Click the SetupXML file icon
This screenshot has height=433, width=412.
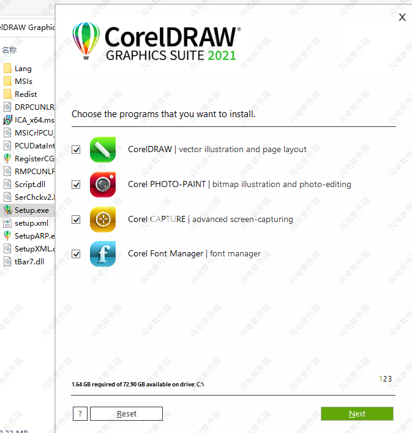pyautogui.click(x=7, y=249)
